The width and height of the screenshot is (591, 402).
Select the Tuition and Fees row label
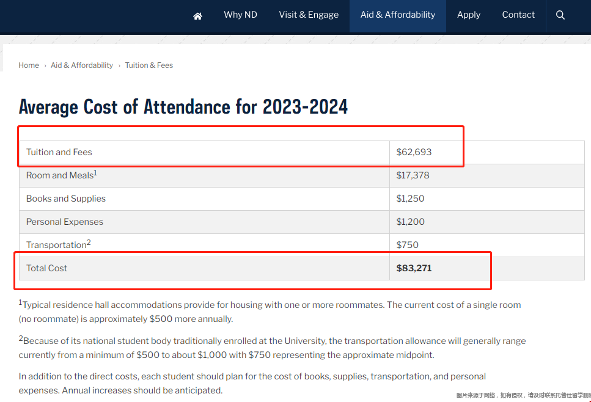point(59,152)
